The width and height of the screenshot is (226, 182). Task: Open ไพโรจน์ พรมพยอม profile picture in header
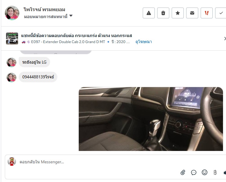[12, 13]
